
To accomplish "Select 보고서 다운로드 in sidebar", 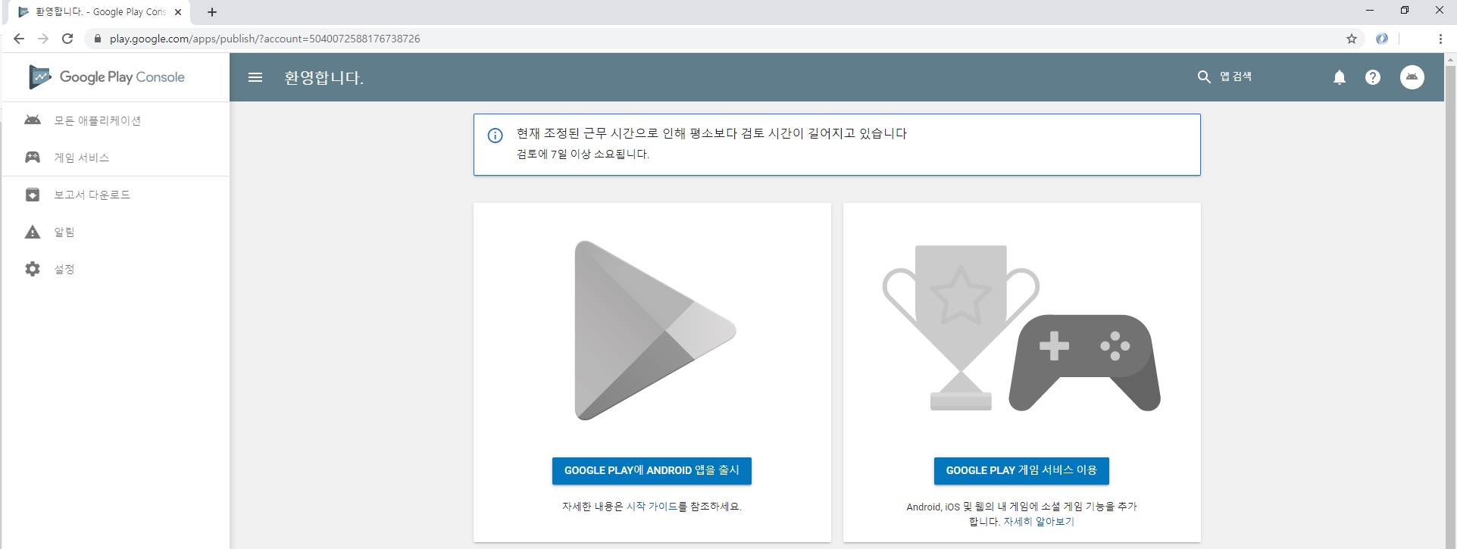I will [x=116, y=195].
